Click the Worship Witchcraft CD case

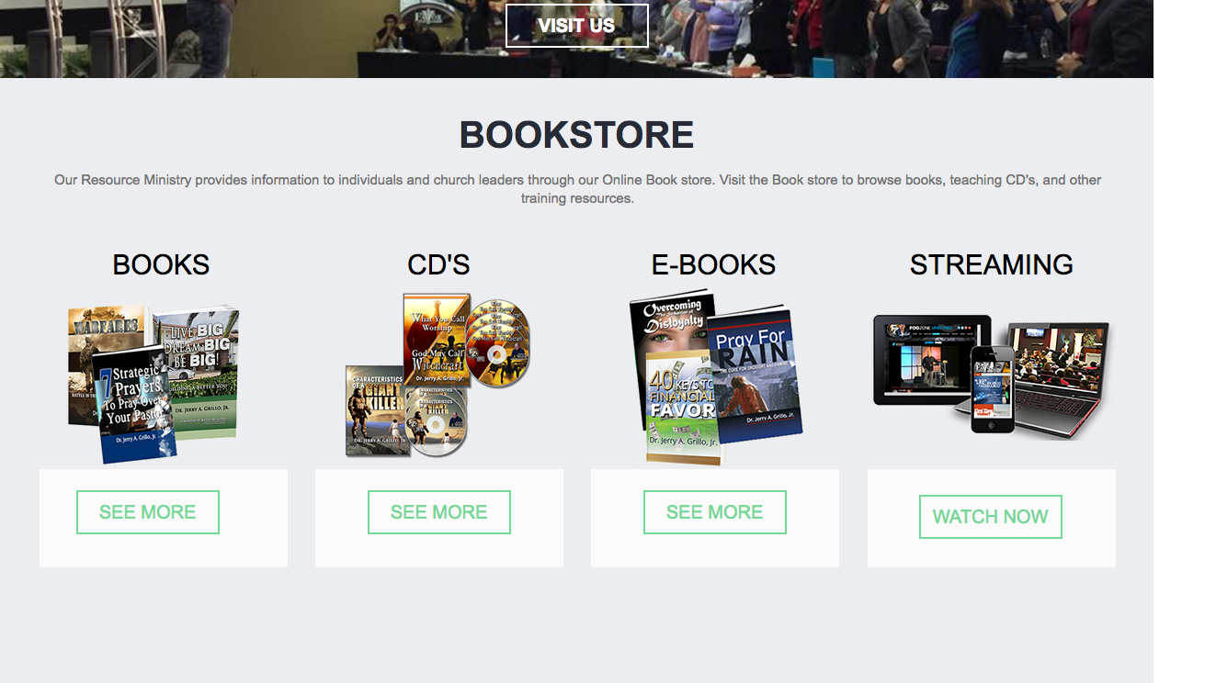[436, 341]
